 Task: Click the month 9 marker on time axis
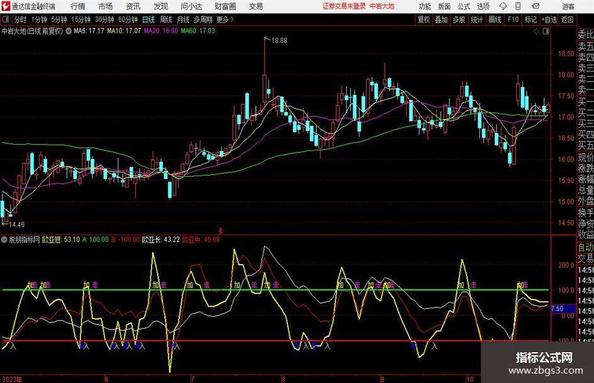[x=382, y=379]
